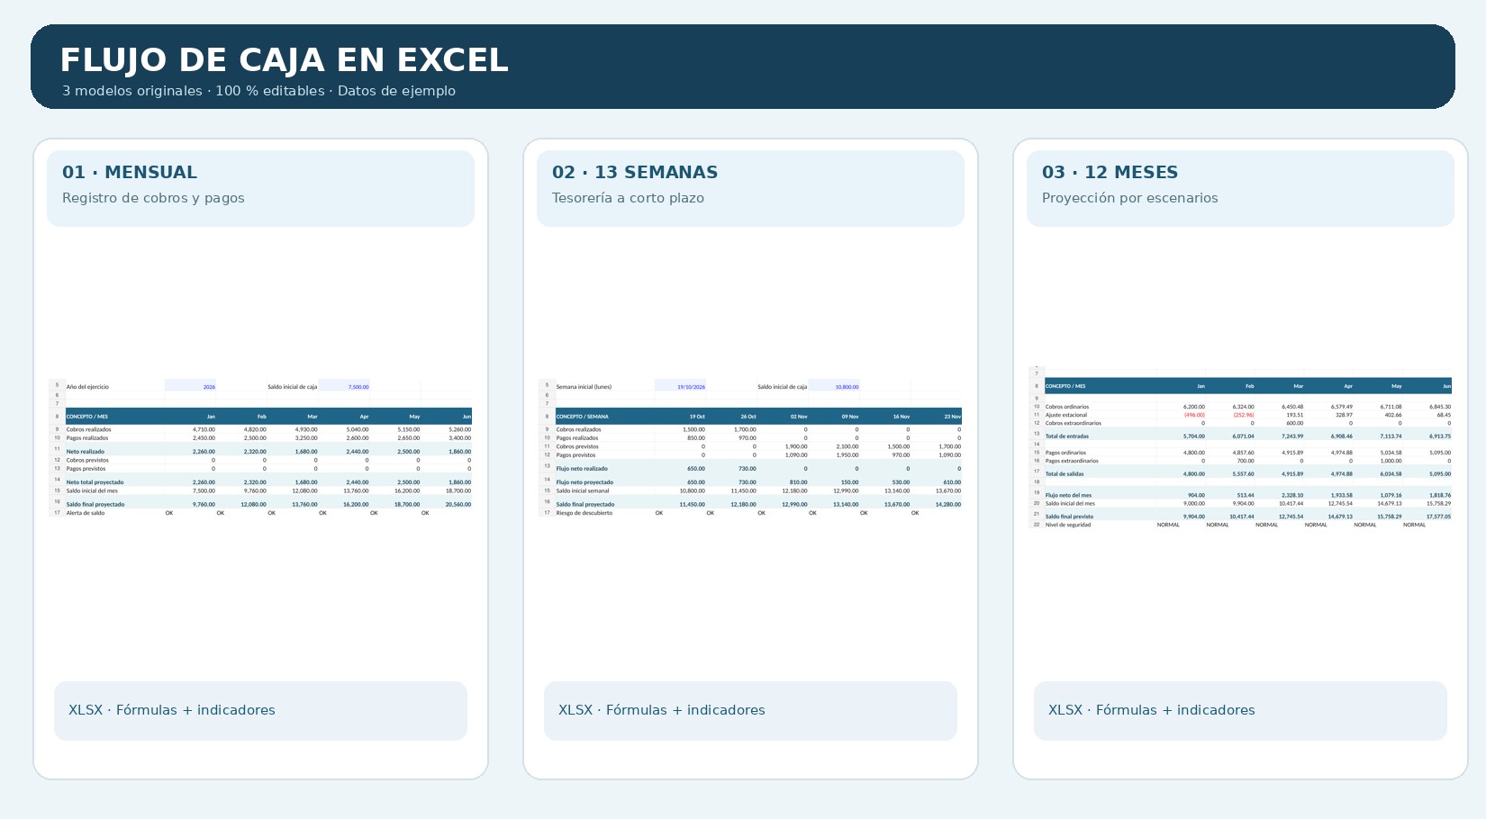Click the "Alerta de saldo" row label
The width and height of the screenshot is (1486, 819).
click(86, 513)
